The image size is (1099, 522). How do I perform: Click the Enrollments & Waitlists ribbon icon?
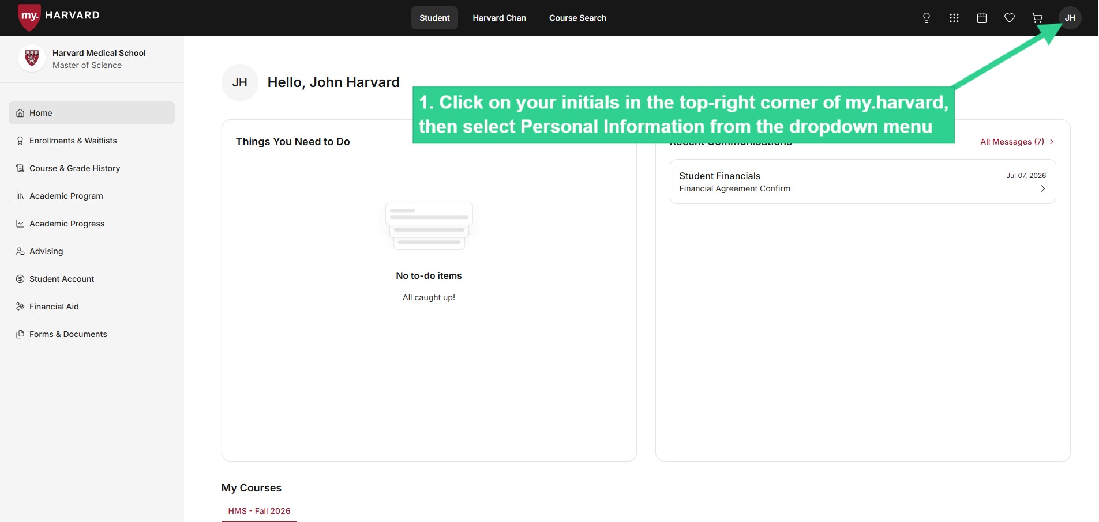pyautogui.click(x=20, y=141)
